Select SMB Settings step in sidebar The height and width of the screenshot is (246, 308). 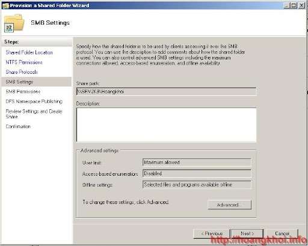37,82
